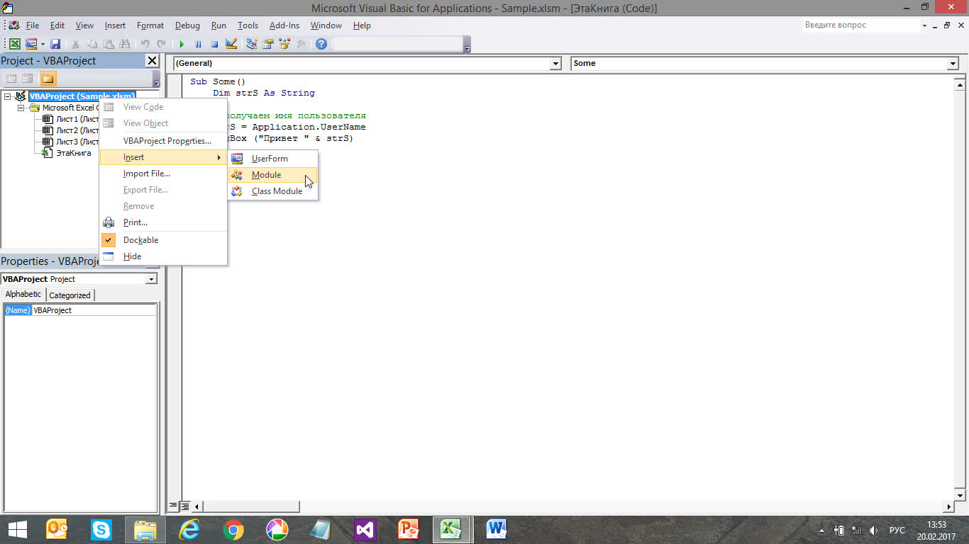Image resolution: width=969 pixels, height=544 pixels.
Task: Open Word from the taskbar
Action: click(496, 530)
